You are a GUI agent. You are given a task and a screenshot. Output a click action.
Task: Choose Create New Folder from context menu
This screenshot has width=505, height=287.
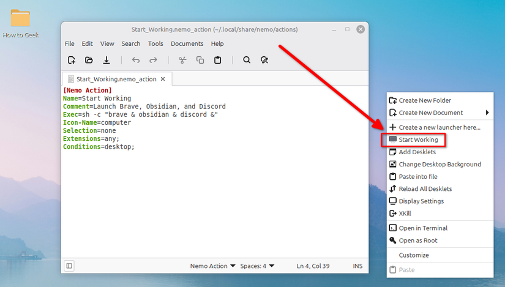pyautogui.click(x=440, y=100)
